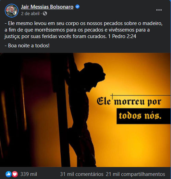Click the 2 de abril post date
Screen dimensions: 171x179
[x=30, y=14]
